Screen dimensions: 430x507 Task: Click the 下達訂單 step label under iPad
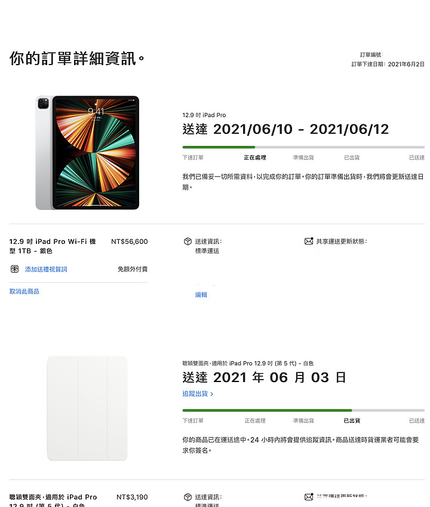pos(193,157)
